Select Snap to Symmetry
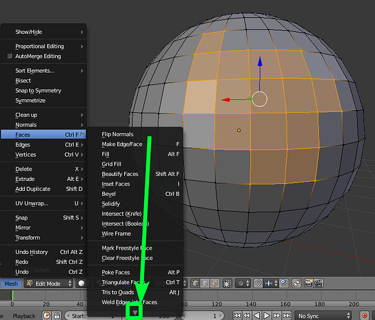 44,91
